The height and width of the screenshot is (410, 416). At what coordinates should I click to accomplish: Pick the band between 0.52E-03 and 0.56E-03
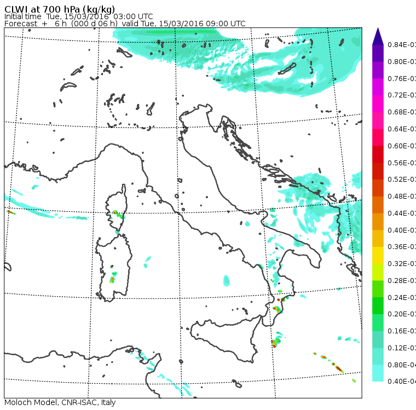click(378, 171)
